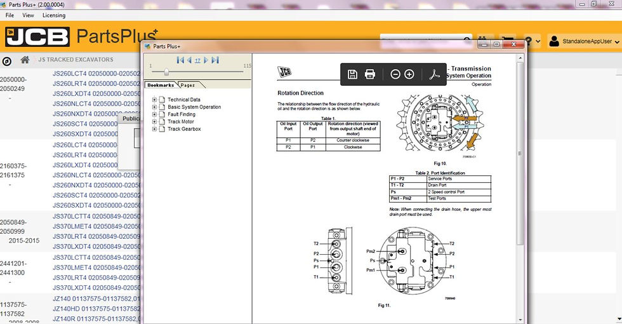Open the Licensing menu
This screenshot has height=324, width=622.
pos(54,15)
